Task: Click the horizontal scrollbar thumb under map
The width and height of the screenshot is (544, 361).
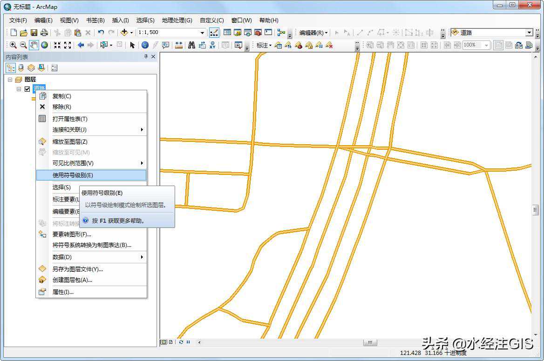Action: [x=370, y=342]
